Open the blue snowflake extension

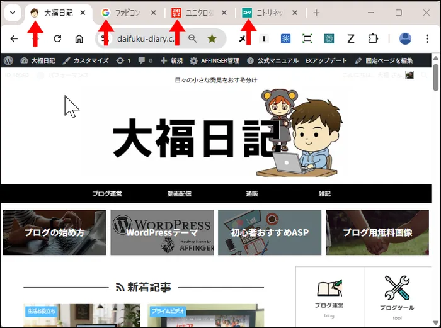286,38
